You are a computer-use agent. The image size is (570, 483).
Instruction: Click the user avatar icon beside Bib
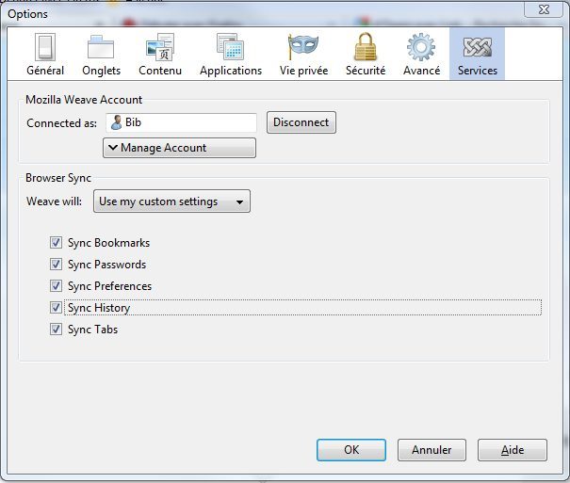point(116,122)
